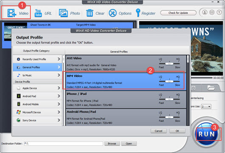The image size is (225, 153).
Task: Click the snapshot camera icon behind dialog
Action: (x=193, y=88)
